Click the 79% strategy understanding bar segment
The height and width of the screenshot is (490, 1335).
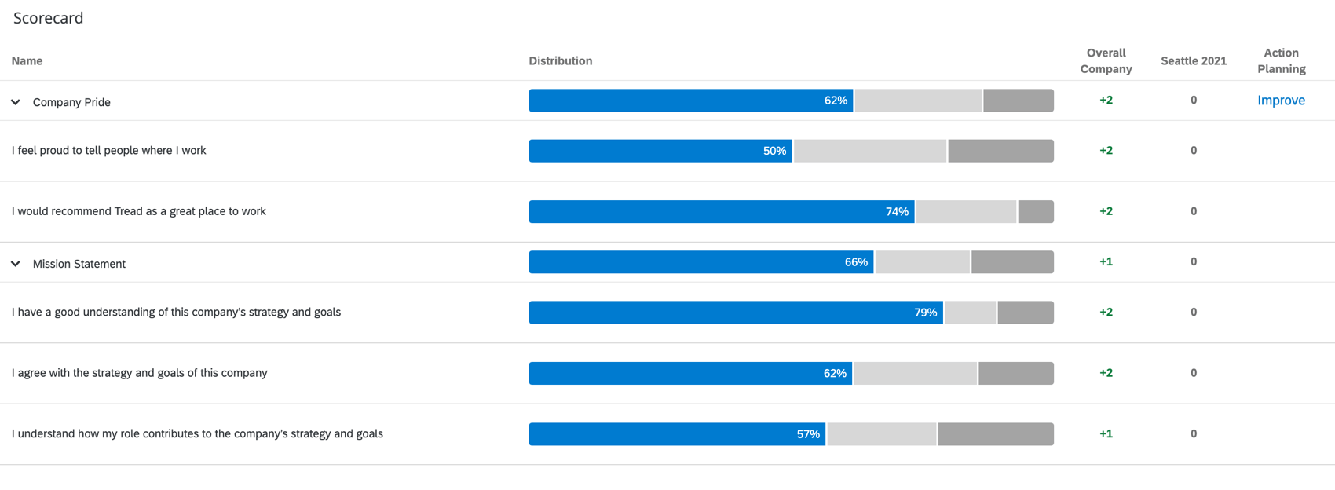pyautogui.click(x=734, y=312)
